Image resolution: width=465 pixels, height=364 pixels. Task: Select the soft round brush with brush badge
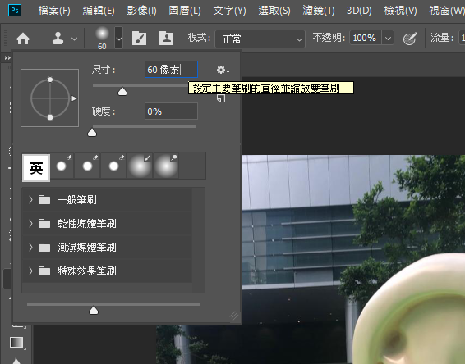[x=140, y=166]
